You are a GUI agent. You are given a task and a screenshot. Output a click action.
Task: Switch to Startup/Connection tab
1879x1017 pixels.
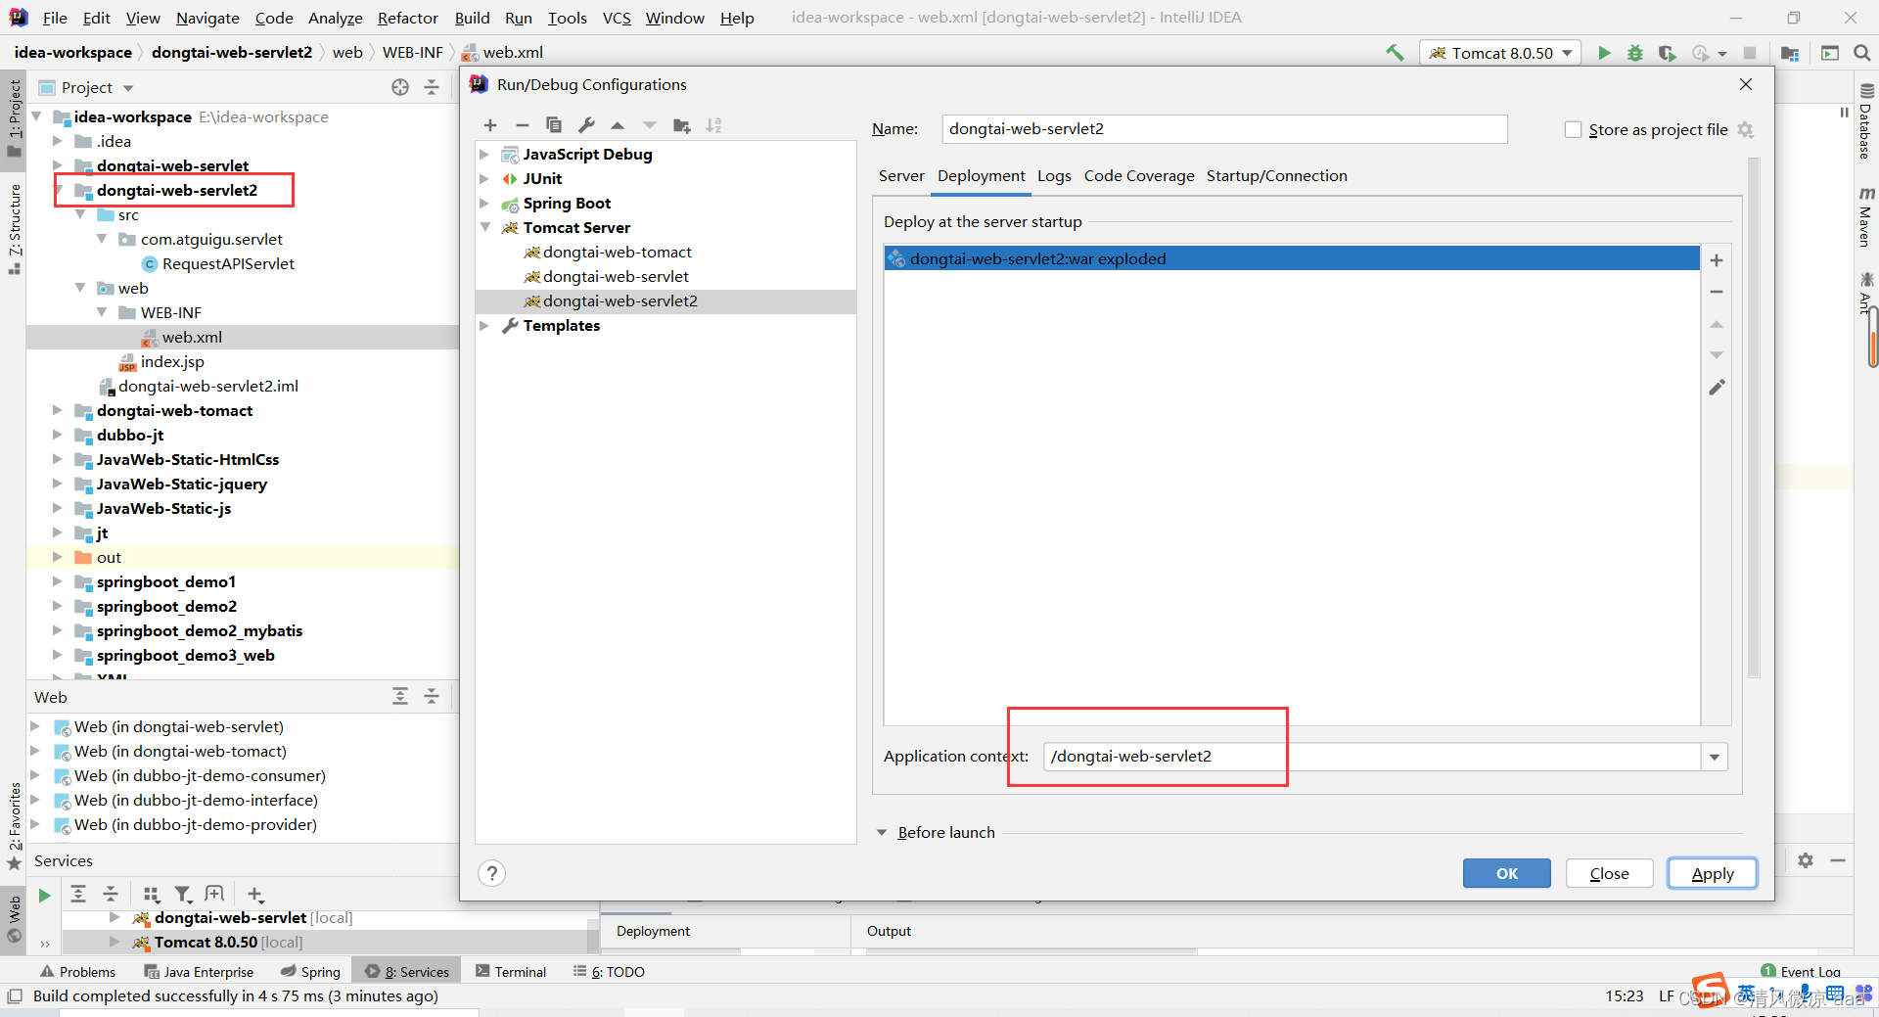[x=1276, y=176]
